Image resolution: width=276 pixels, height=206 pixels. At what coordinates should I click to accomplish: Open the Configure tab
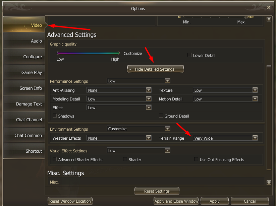coord(24,57)
